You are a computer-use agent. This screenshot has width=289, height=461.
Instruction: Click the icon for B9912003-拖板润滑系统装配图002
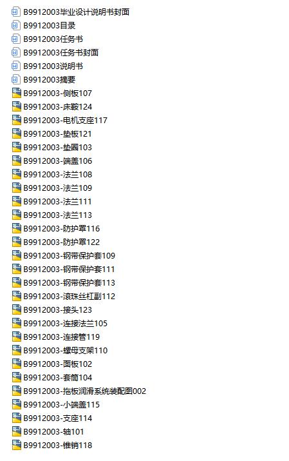pos(17,391)
